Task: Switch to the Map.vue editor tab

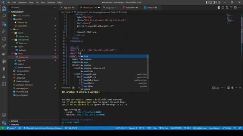Action: pos(110,8)
